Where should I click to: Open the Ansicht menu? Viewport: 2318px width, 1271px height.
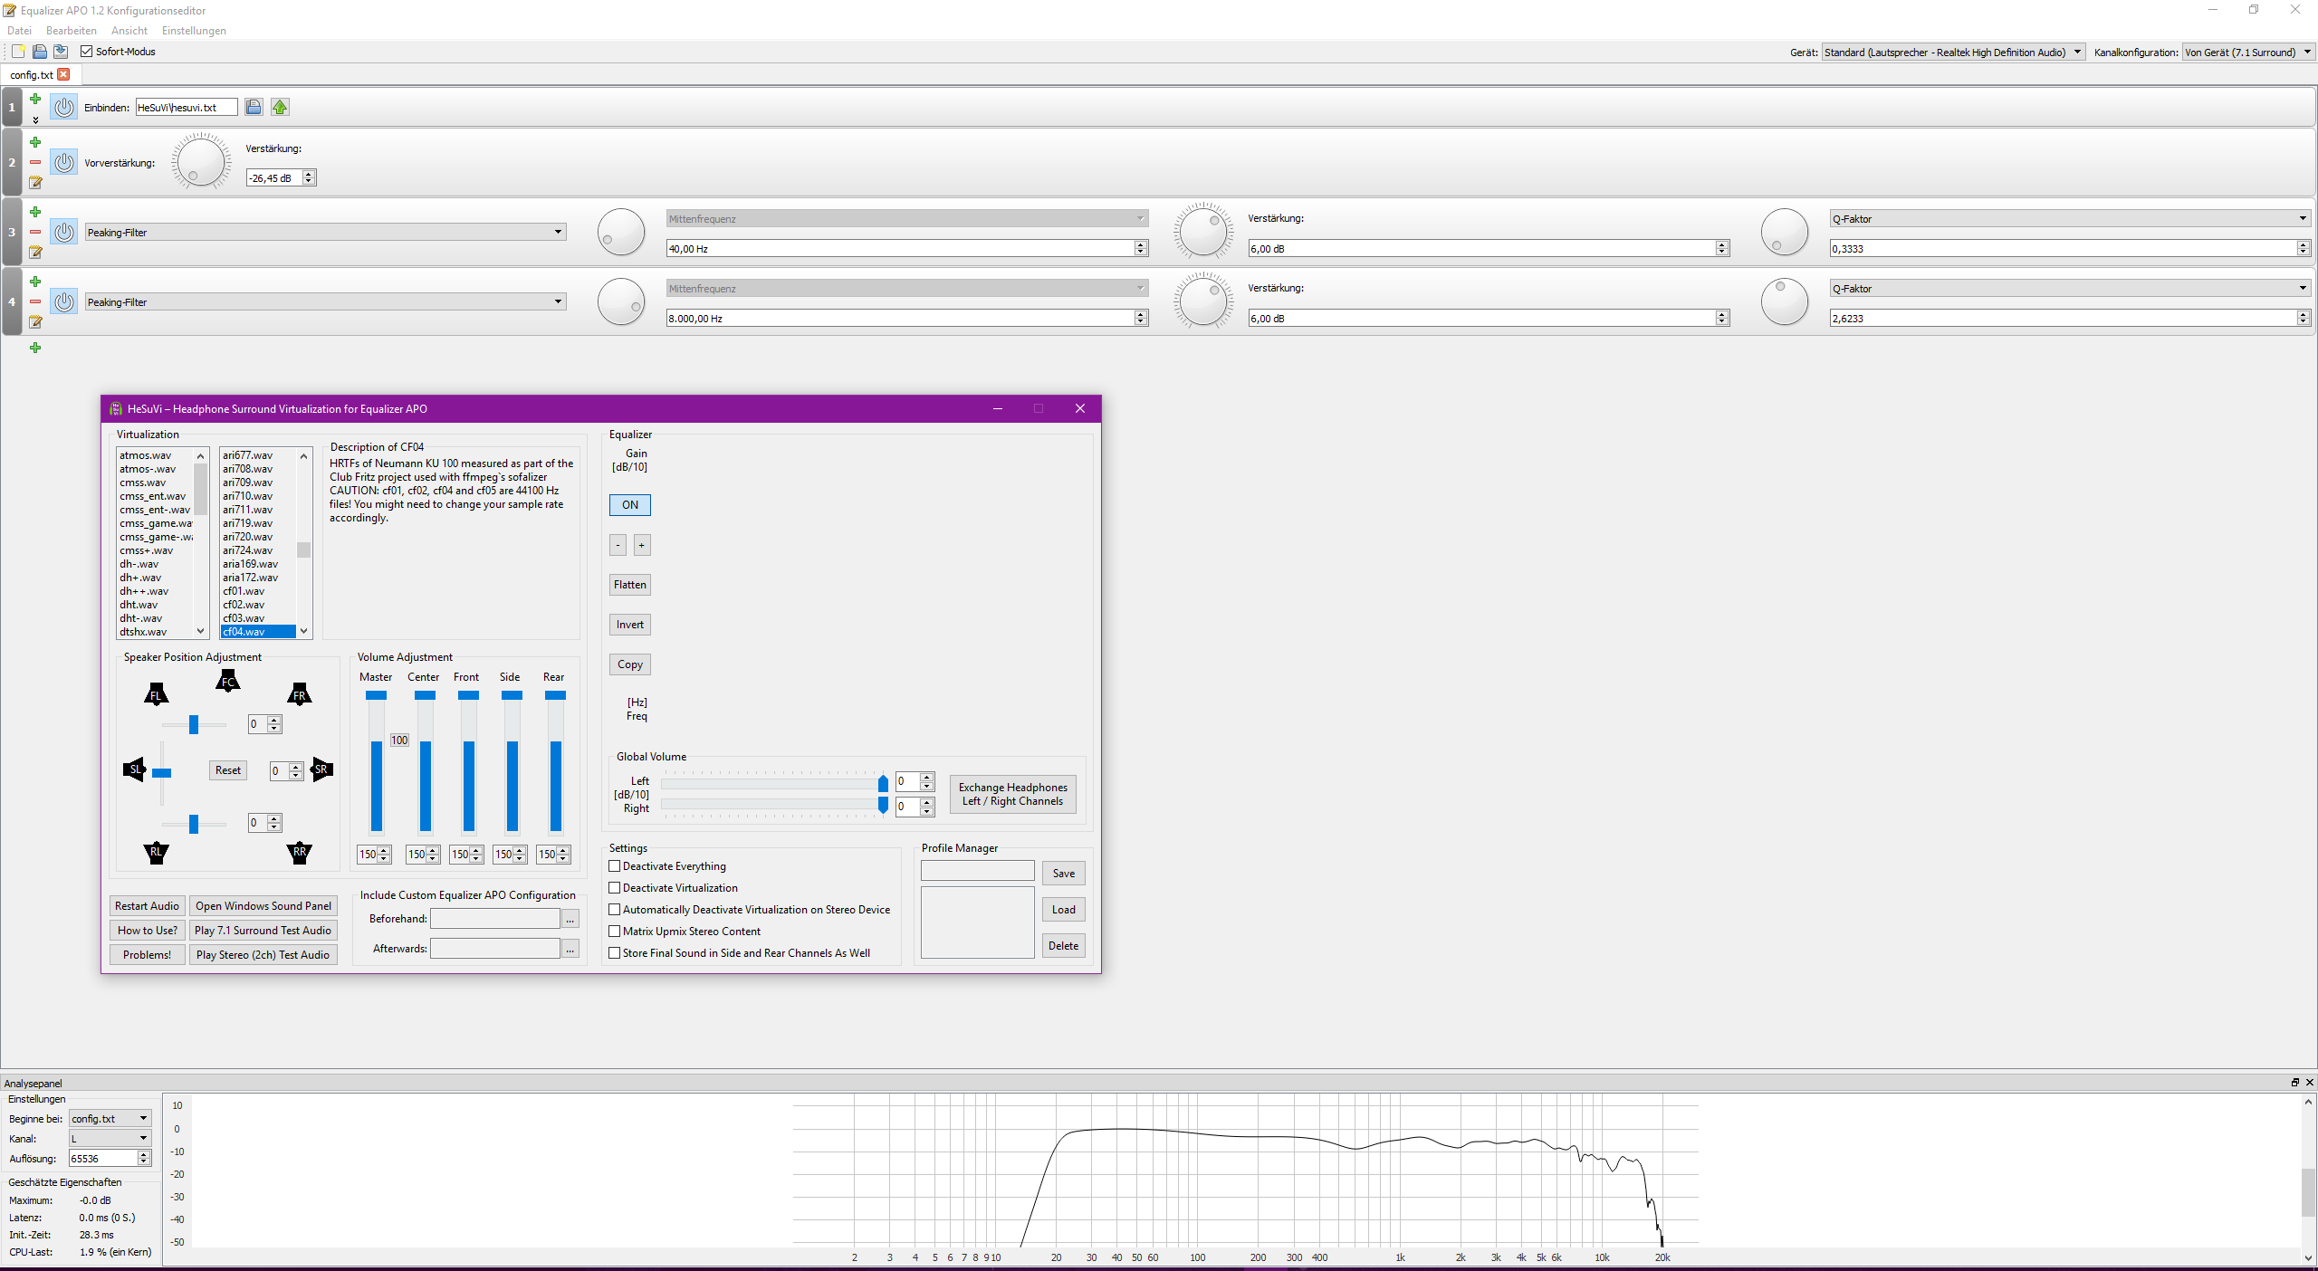pyautogui.click(x=129, y=31)
